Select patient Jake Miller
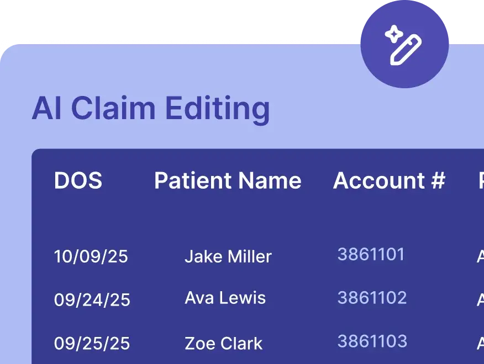Screen dimensions: 484x364 tap(228, 256)
